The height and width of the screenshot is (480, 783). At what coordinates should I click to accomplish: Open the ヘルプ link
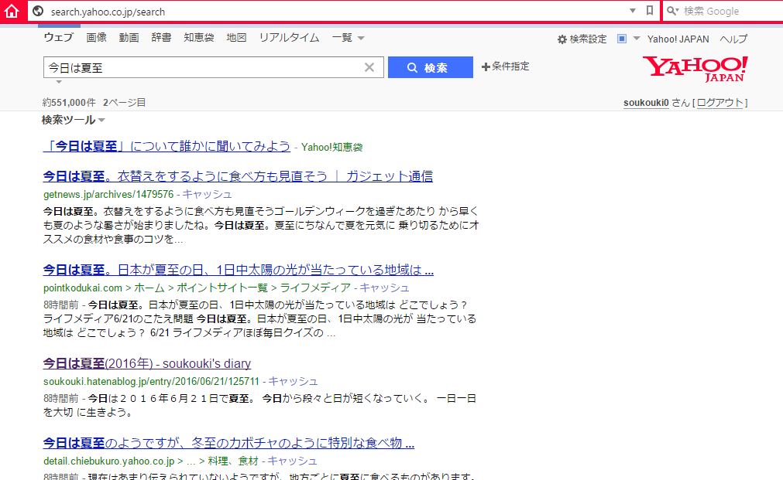point(733,39)
